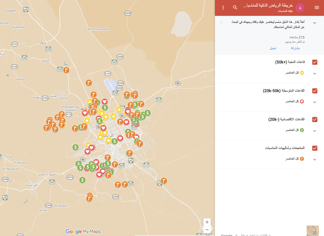Expand the items list under القاعات المتوسطة
Image resolution: width=324 pixels, height=236 pixels.
click(x=314, y=102)
